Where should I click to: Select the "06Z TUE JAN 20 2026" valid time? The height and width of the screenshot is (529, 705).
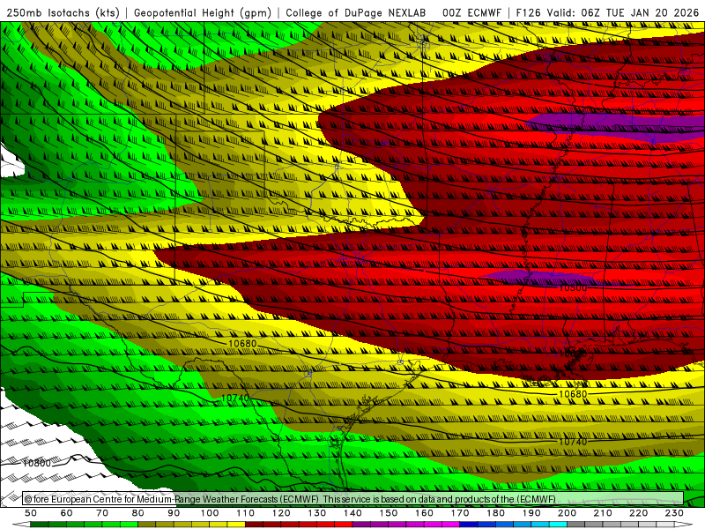(x=640, y=12)
